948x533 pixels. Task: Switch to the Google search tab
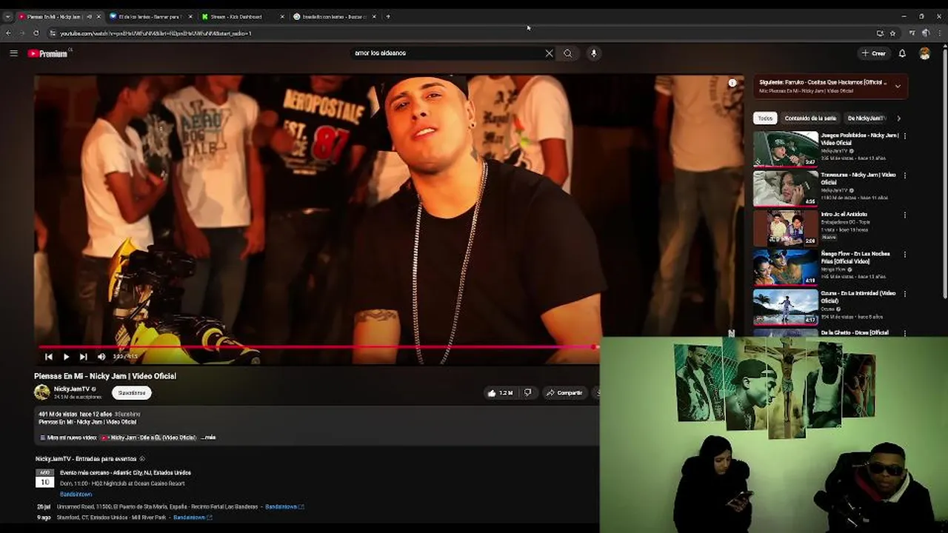334,16
